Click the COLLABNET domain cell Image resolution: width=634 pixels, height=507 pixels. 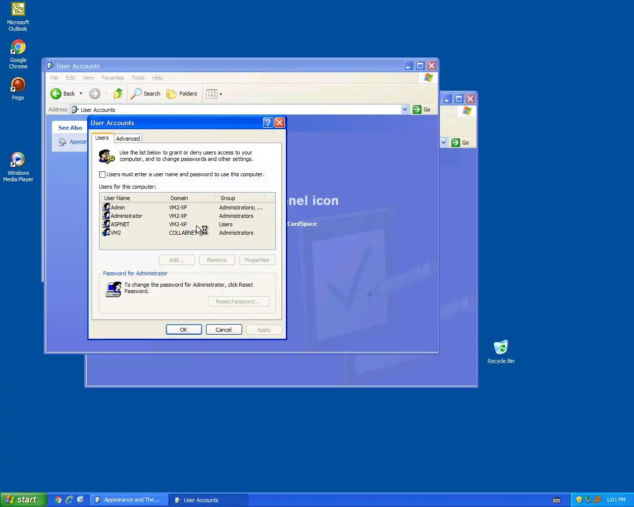[183, 233]
